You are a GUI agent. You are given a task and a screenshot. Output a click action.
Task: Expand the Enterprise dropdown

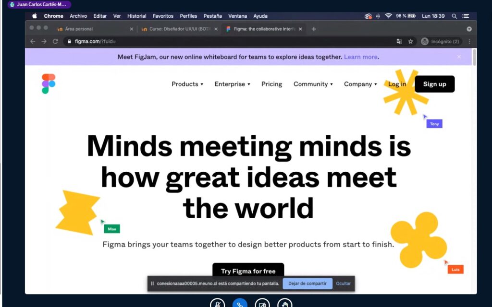(232, 84)
